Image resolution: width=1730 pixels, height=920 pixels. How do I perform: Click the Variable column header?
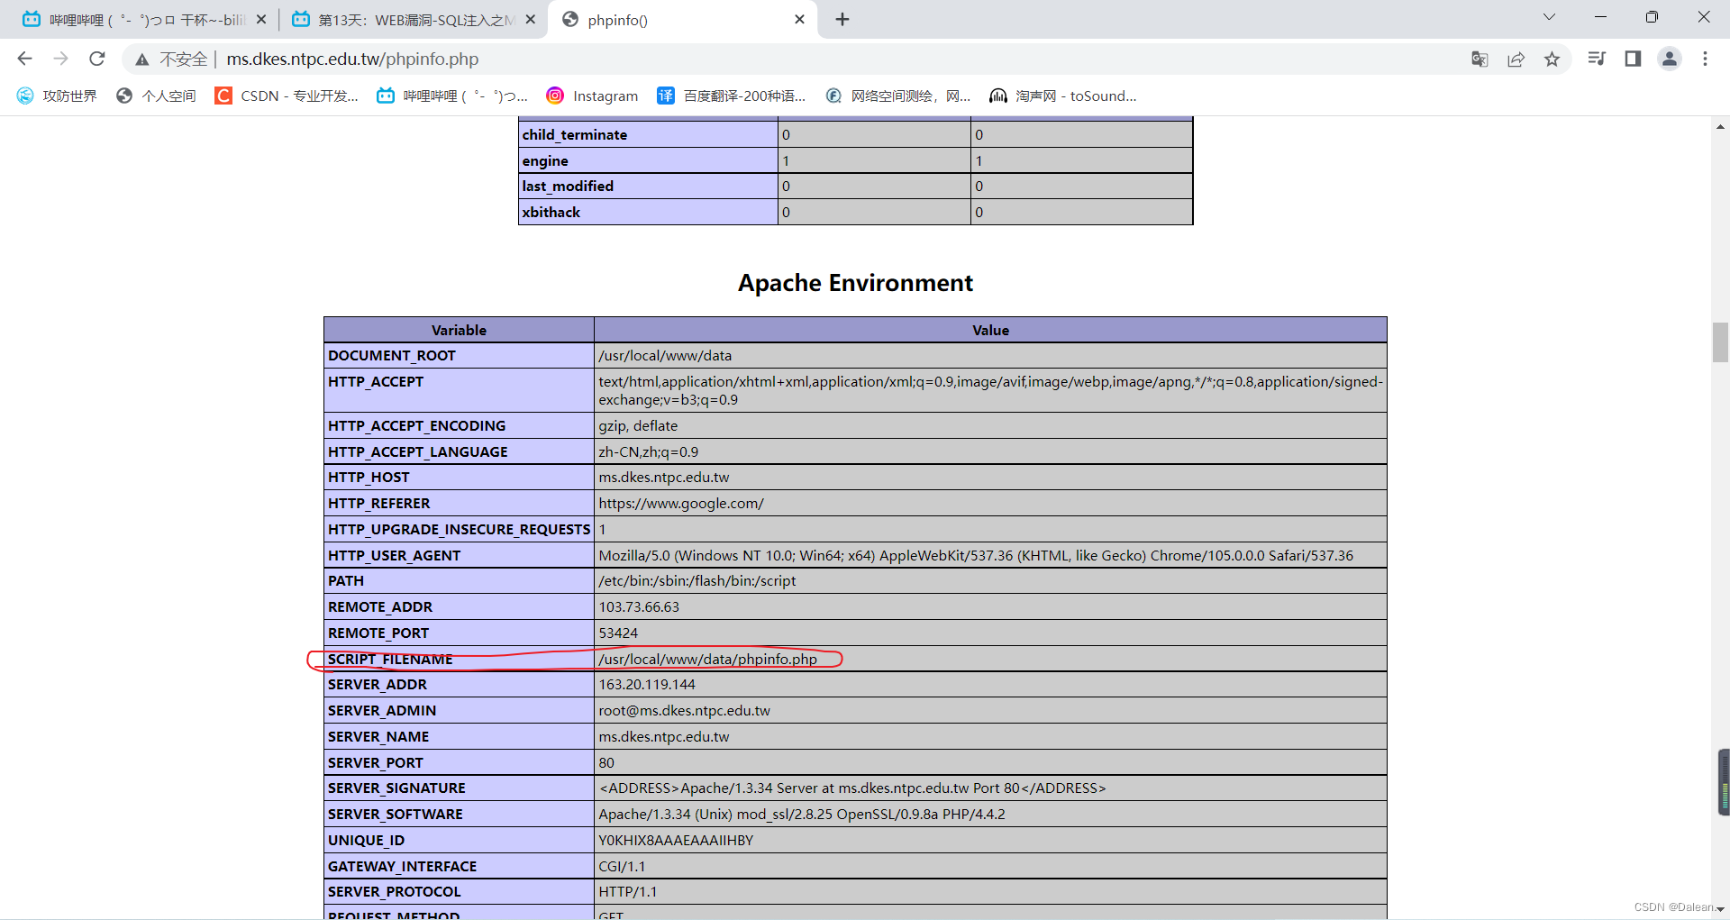[x=459, y=330]
